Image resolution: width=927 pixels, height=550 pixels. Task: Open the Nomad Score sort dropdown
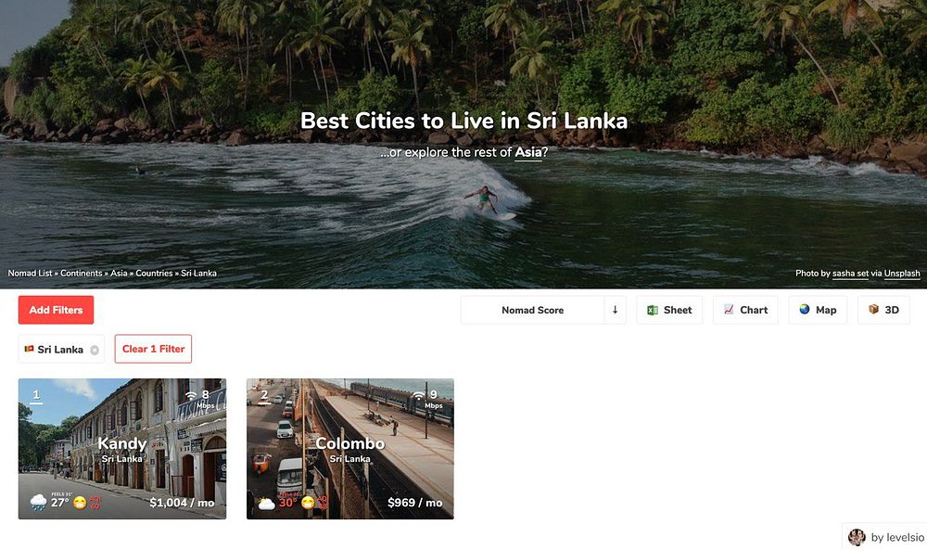click(533, 310)
